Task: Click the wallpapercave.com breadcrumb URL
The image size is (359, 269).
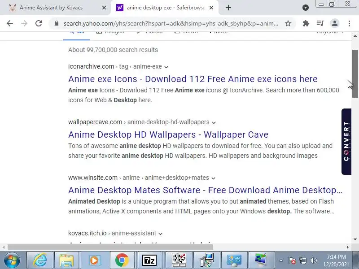Action: 139,122
